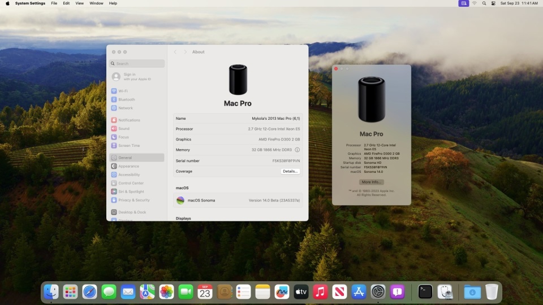543x305 pixels.
Task: Open News from the Dock
Action: (x=340, y=292)
